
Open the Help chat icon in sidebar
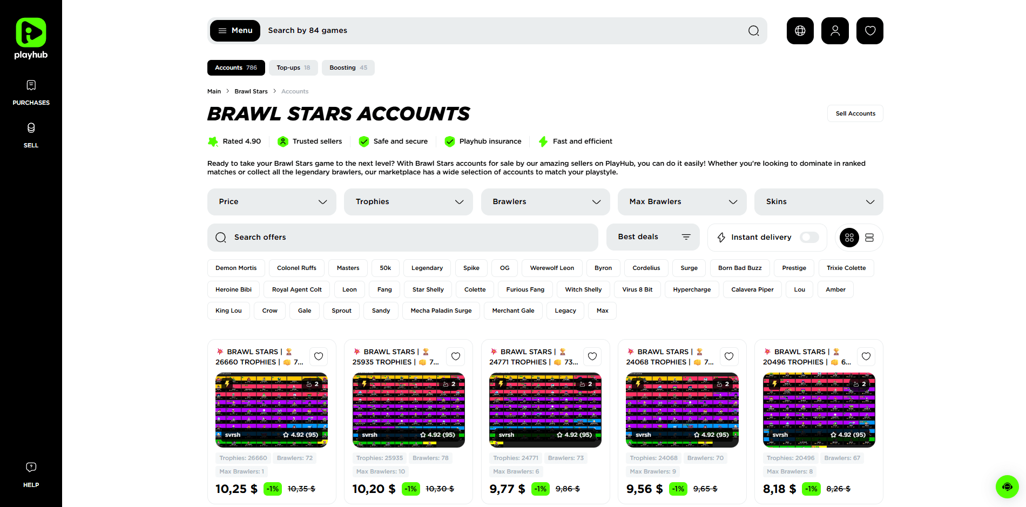pyautogui.click(x=31, y=467)
